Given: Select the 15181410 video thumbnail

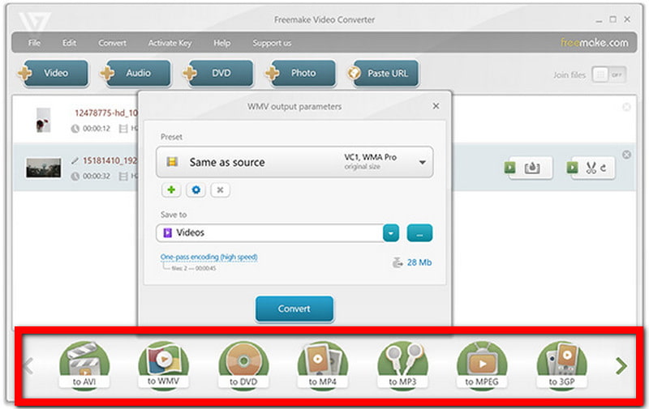Looking at the screenshot, I should 44,168.
